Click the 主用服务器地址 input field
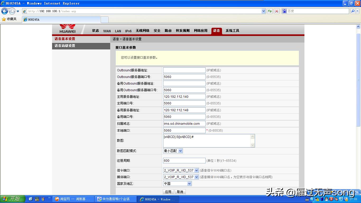Viewport: 361px width, 203px height. 184,96
